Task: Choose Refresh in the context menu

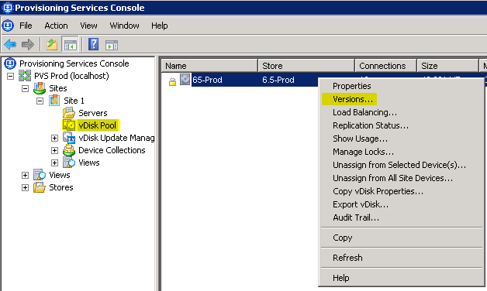Action: (401, 258)
